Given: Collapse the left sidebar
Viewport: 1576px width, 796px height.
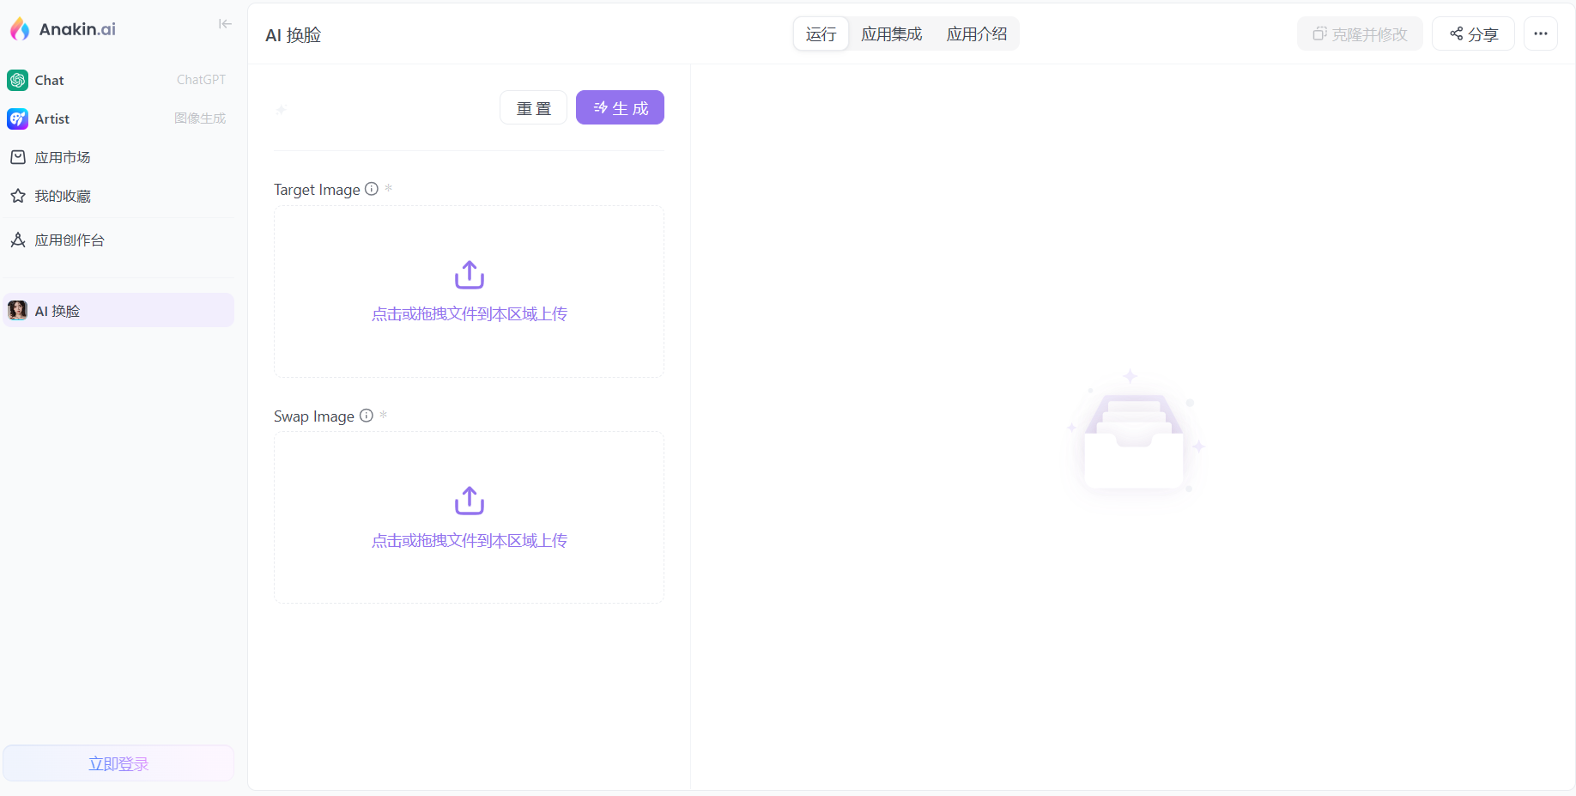Looking at the screenshot, I should coord(225,24).
